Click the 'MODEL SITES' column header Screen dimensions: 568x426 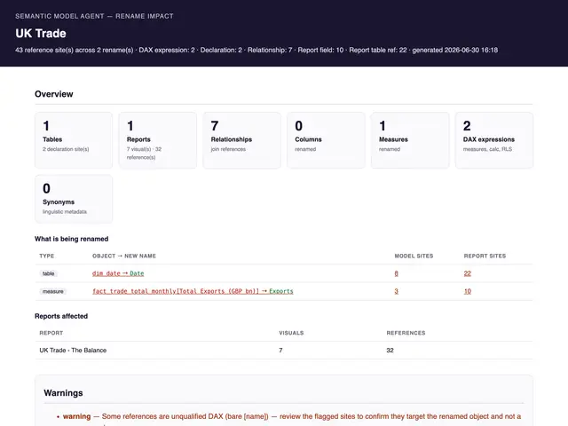[x=414, y=256]
